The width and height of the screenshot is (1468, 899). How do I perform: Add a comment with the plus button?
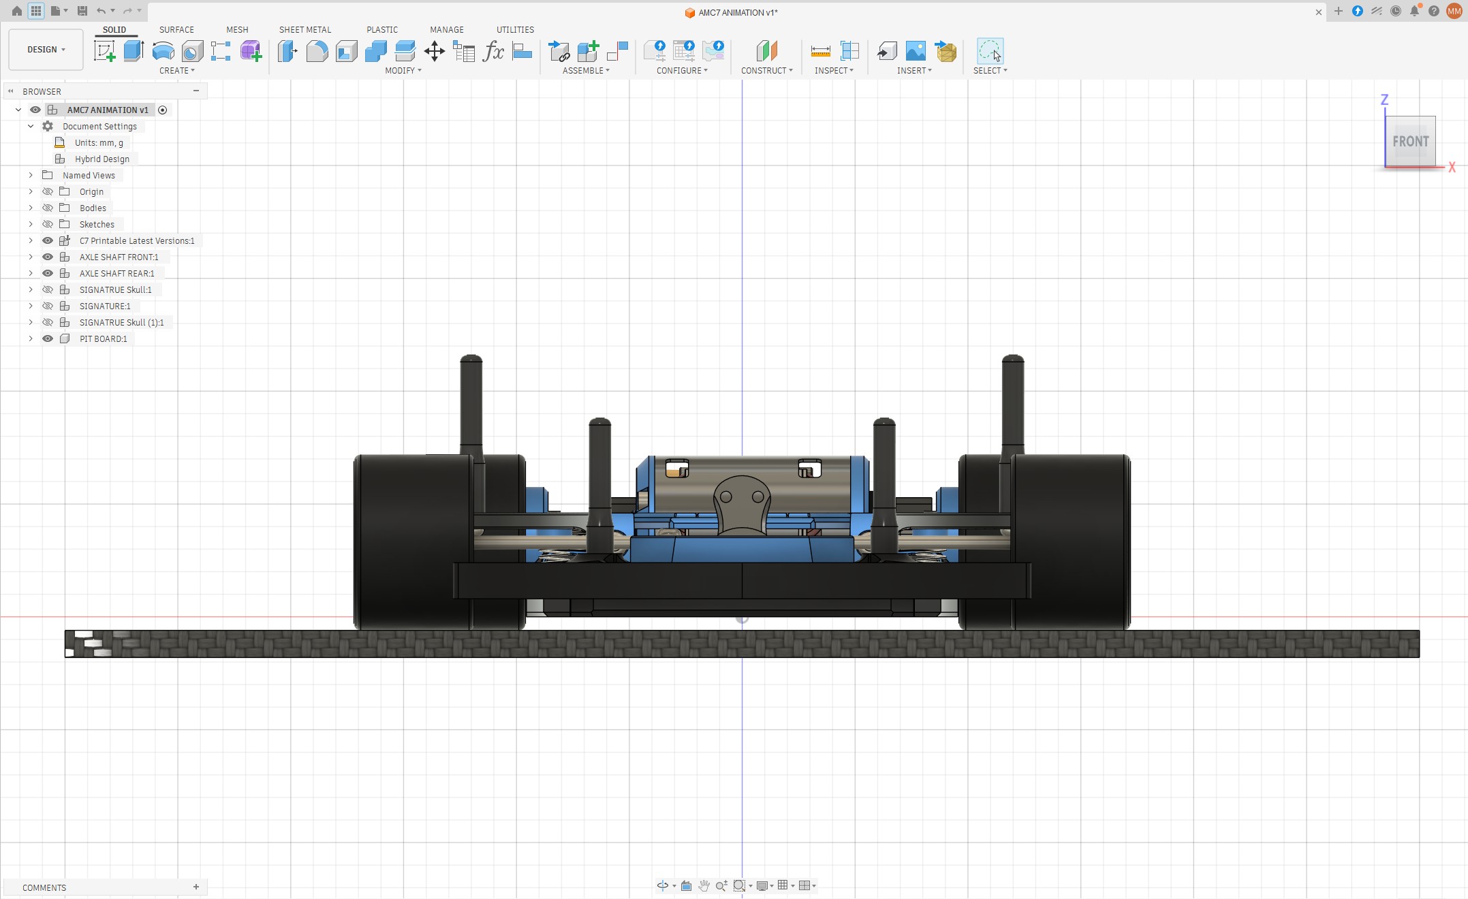[x=196, y=887]
